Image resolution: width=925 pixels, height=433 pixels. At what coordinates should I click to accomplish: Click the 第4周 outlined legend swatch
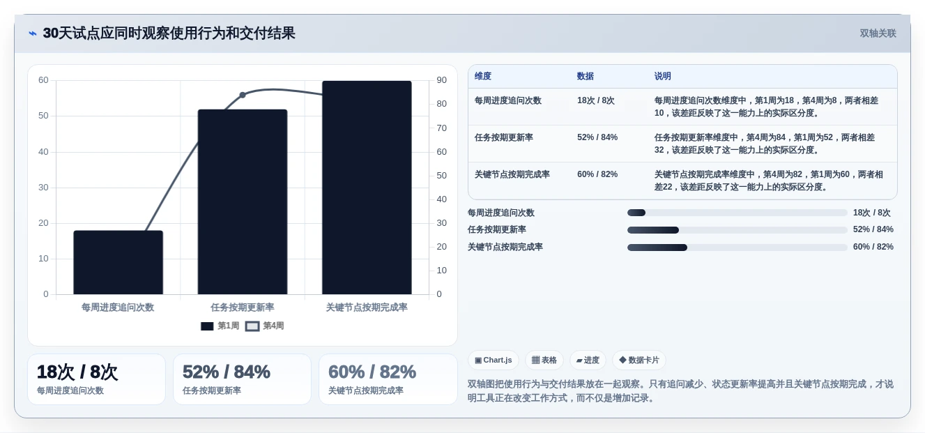[252, 326]
